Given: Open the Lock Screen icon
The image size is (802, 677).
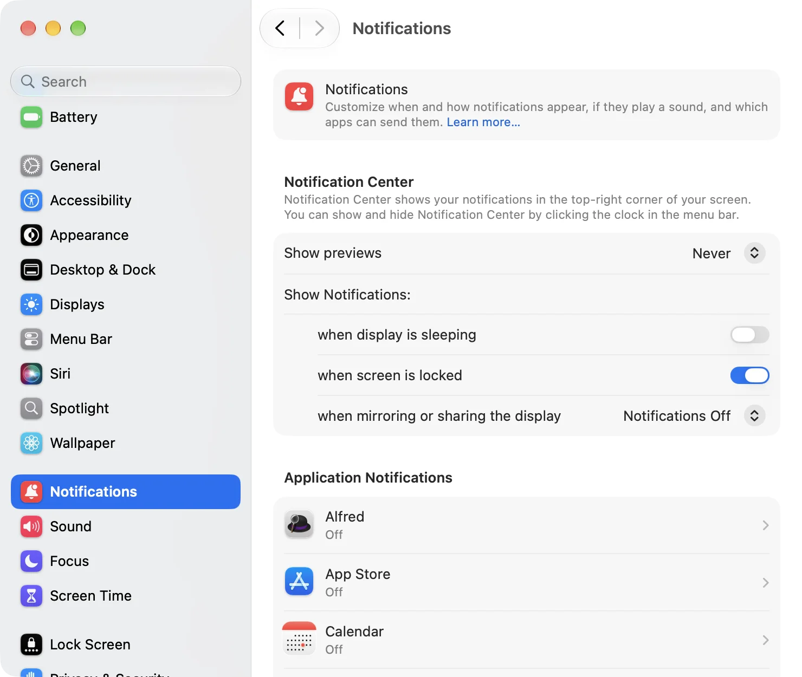Looking at the screenshot, I should pyautogui.click(x=31, y=645).
